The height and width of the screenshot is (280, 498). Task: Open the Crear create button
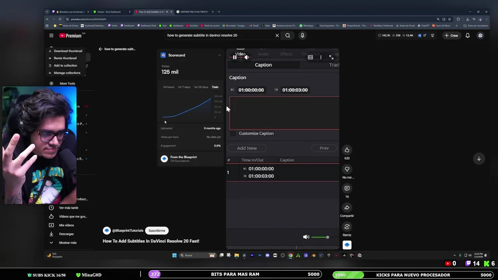tap(451, 35)
